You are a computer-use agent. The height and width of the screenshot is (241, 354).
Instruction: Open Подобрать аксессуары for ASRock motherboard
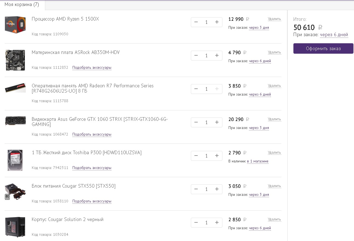pyautogui.click(x=92, y=68)
